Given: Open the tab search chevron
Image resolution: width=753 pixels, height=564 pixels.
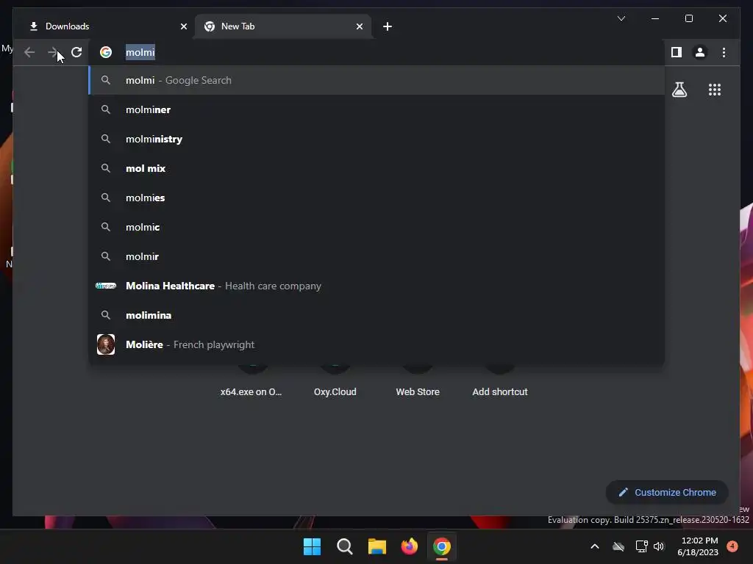Looking at the screenshot, I should [x=621, y=18].
